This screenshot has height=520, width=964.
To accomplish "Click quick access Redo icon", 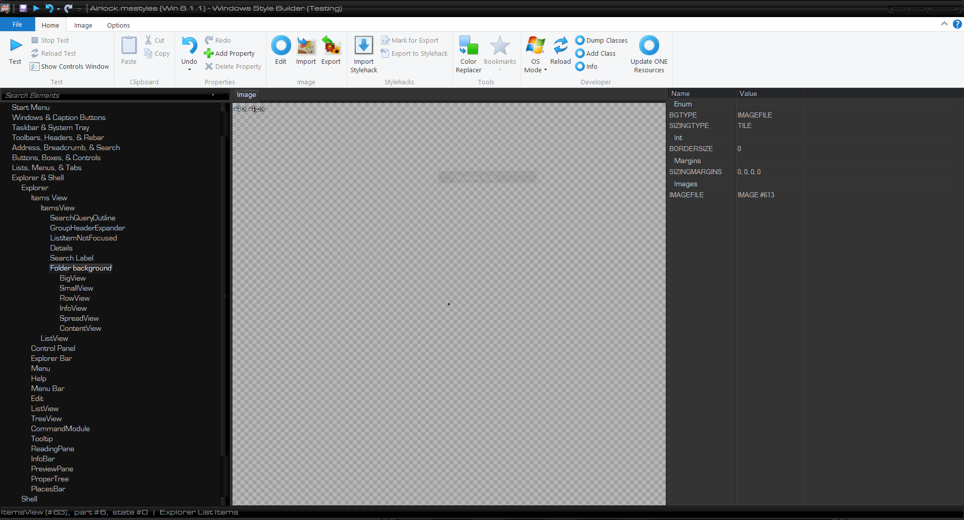I will point(68,8).
